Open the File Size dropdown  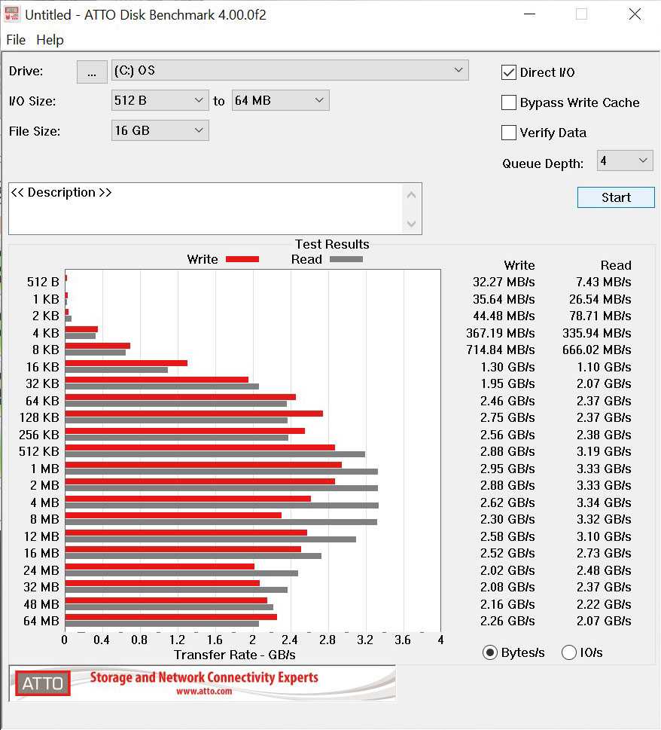tap(160, 130)
